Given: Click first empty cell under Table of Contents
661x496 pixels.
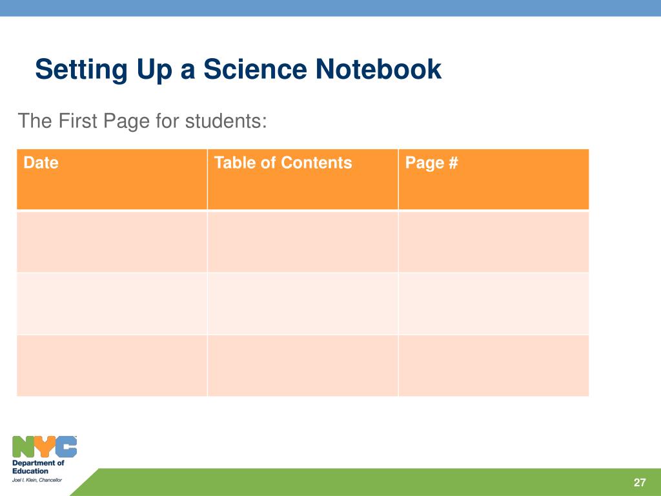Looking at the screenshot, I should (x=303, y=241).
